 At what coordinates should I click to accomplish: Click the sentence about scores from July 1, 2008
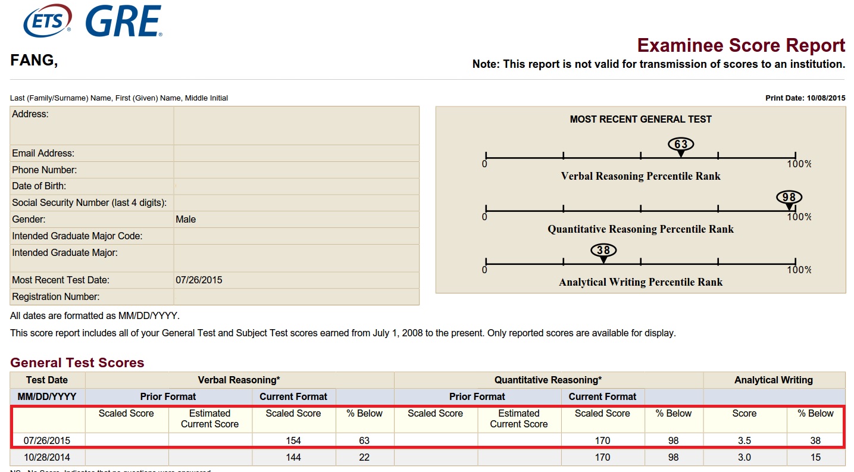343,333
